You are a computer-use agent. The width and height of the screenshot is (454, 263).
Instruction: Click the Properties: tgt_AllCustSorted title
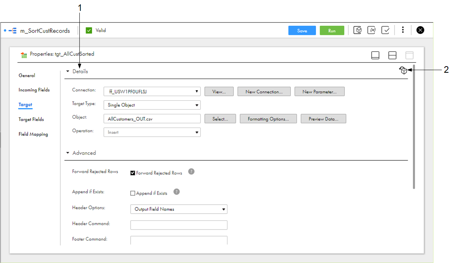62,54
